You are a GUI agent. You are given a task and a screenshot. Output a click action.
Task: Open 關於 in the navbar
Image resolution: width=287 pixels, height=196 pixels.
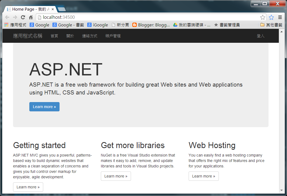pyautogui.click(x=70, y=36)
